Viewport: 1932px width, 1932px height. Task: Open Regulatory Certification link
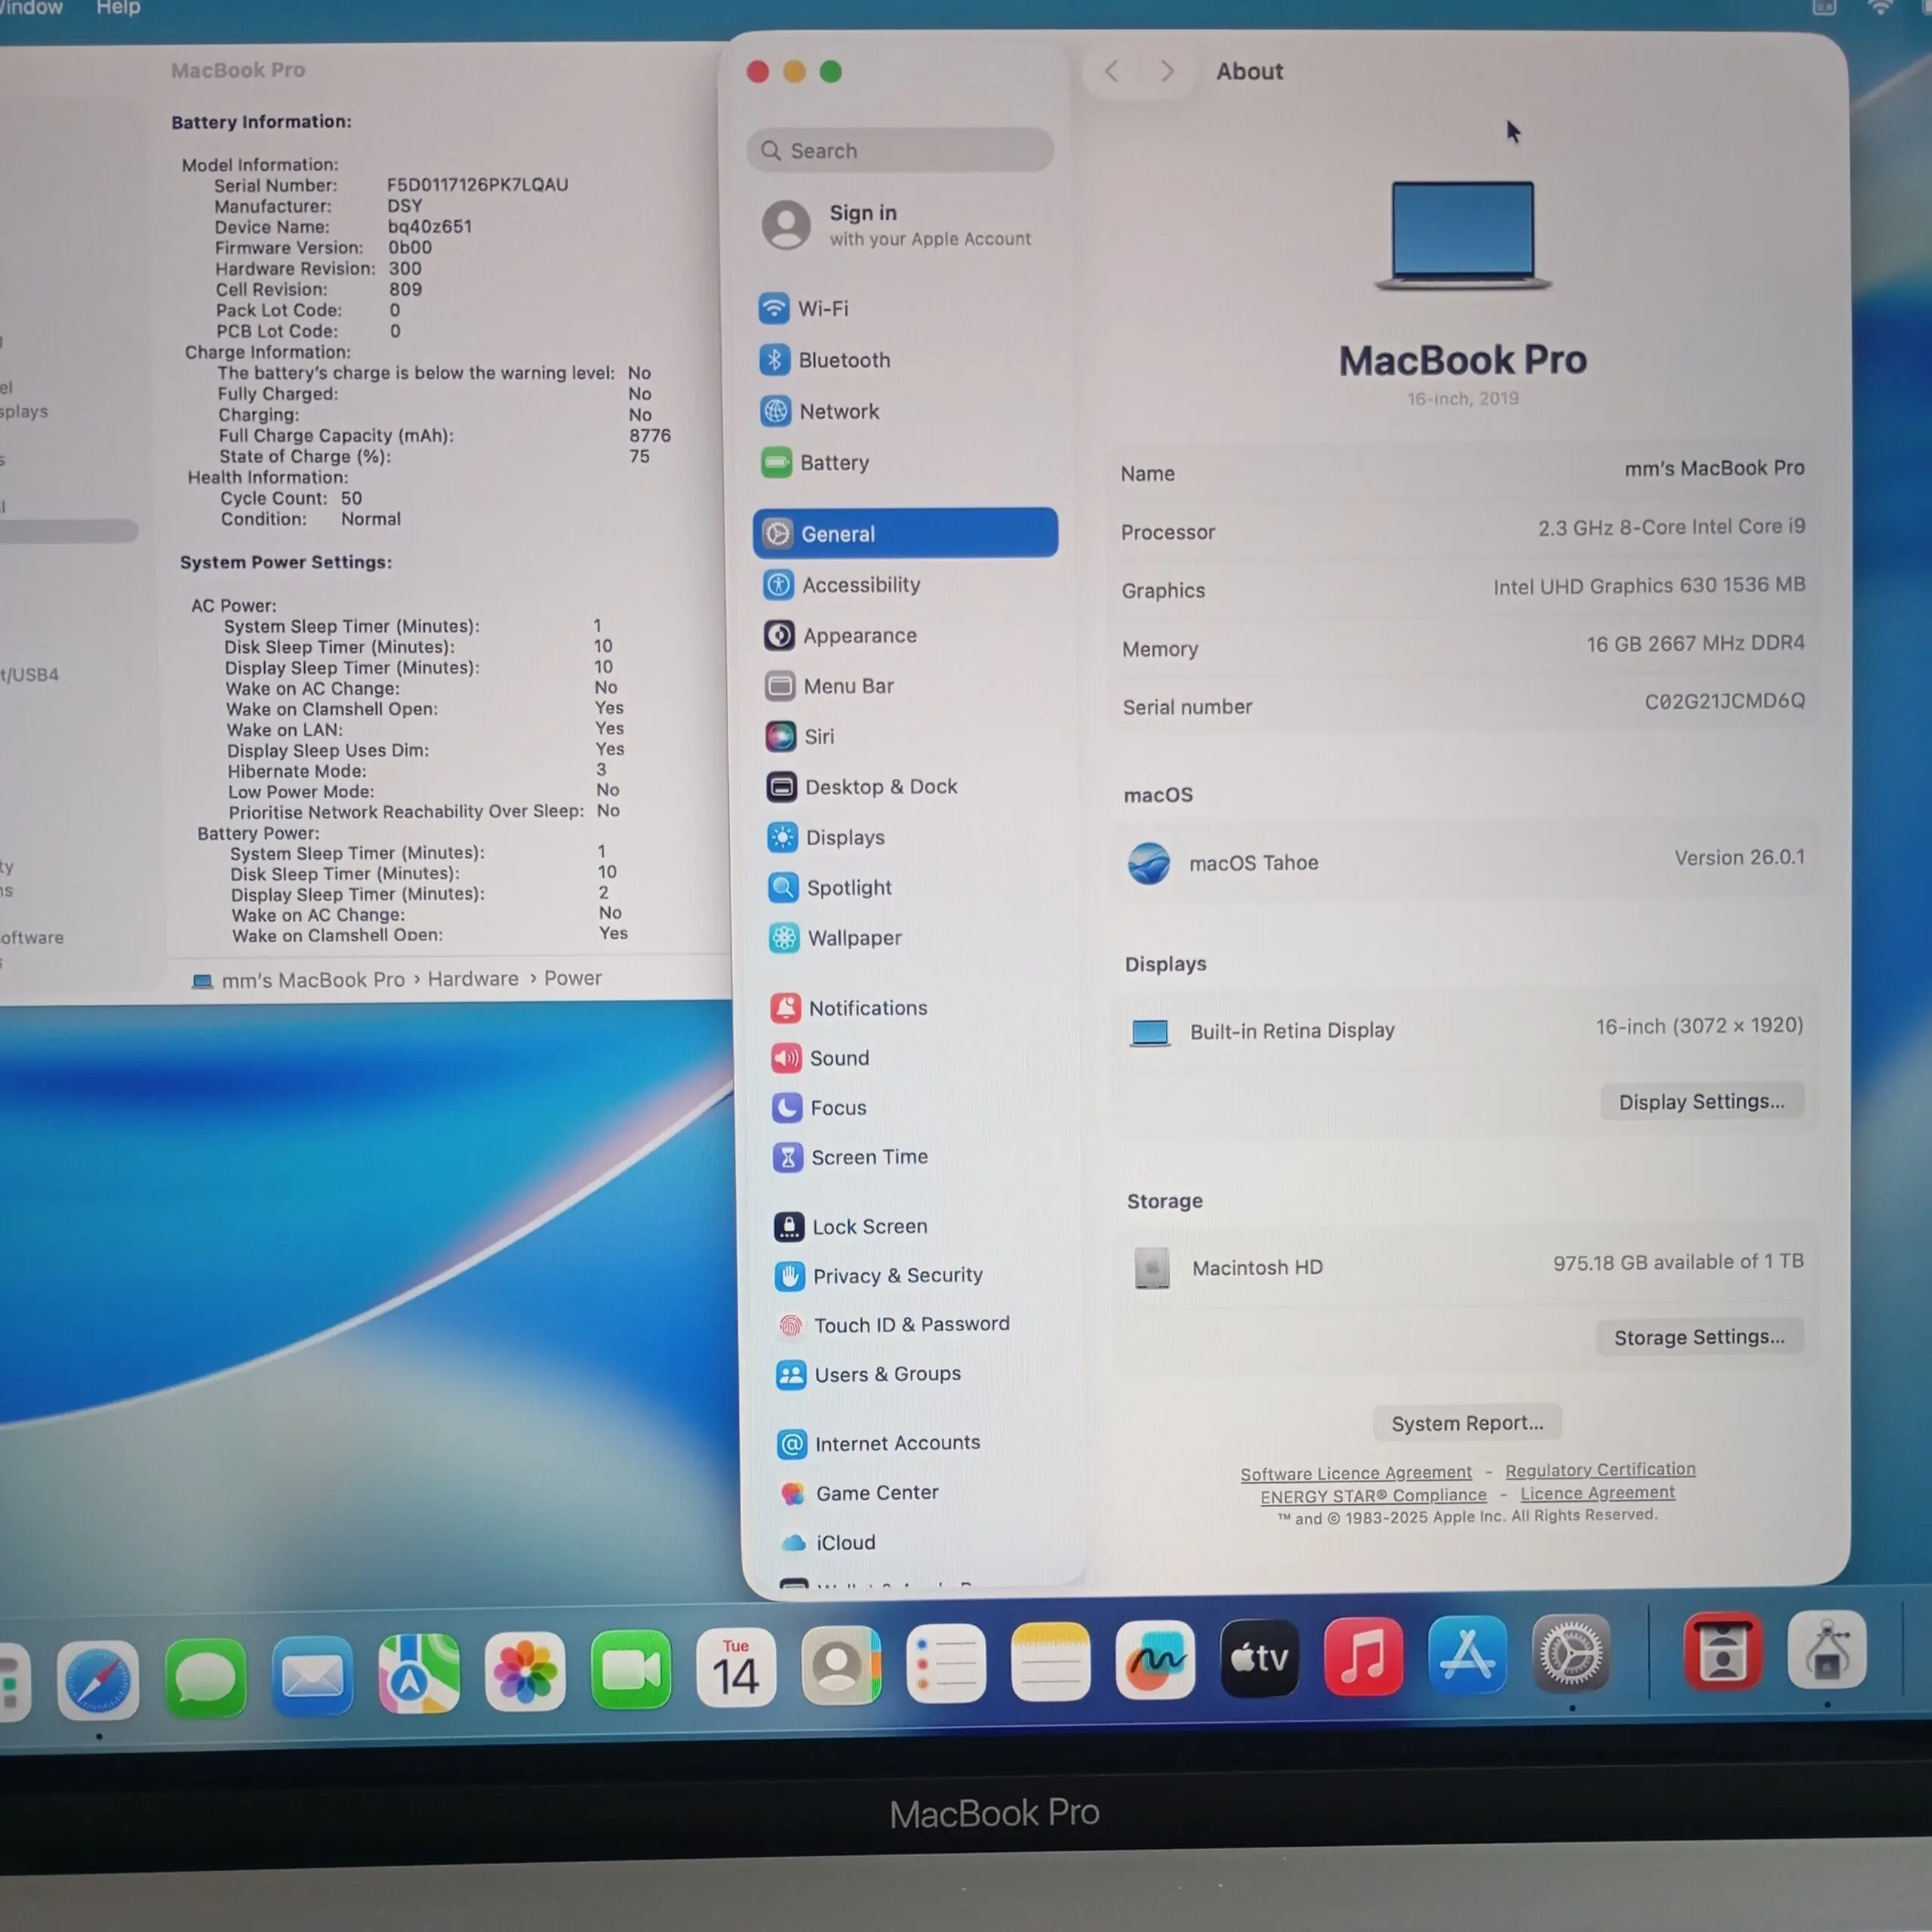[1600, 1469]
